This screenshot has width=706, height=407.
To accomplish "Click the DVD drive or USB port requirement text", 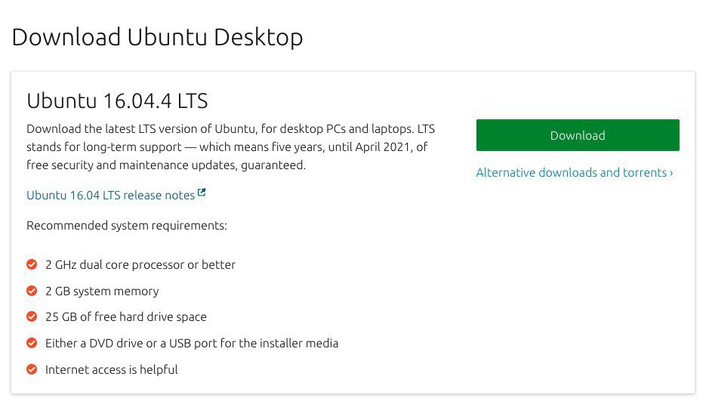I will click(192, 343).
